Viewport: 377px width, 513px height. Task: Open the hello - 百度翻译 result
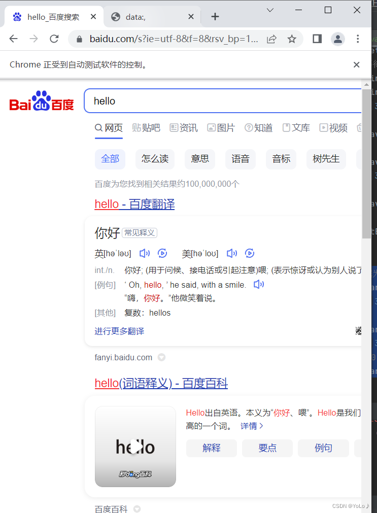[x=134, y=204]
